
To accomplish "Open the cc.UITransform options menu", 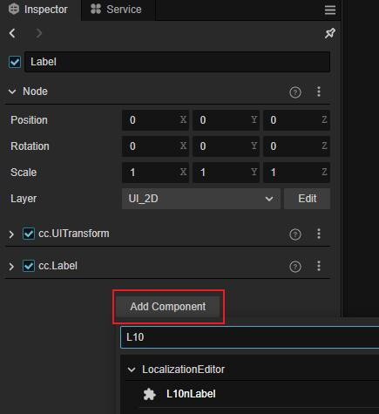I will coord(319,234).
